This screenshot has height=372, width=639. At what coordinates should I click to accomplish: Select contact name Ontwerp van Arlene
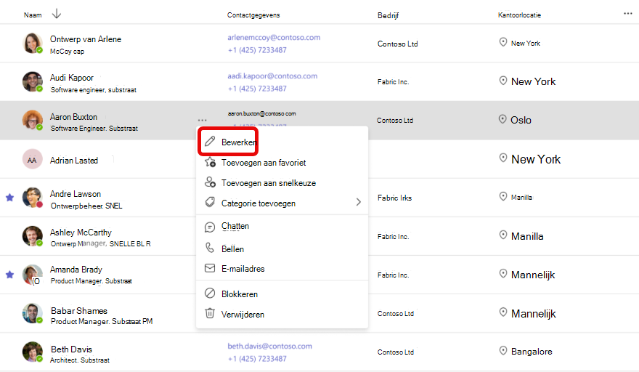86,39
